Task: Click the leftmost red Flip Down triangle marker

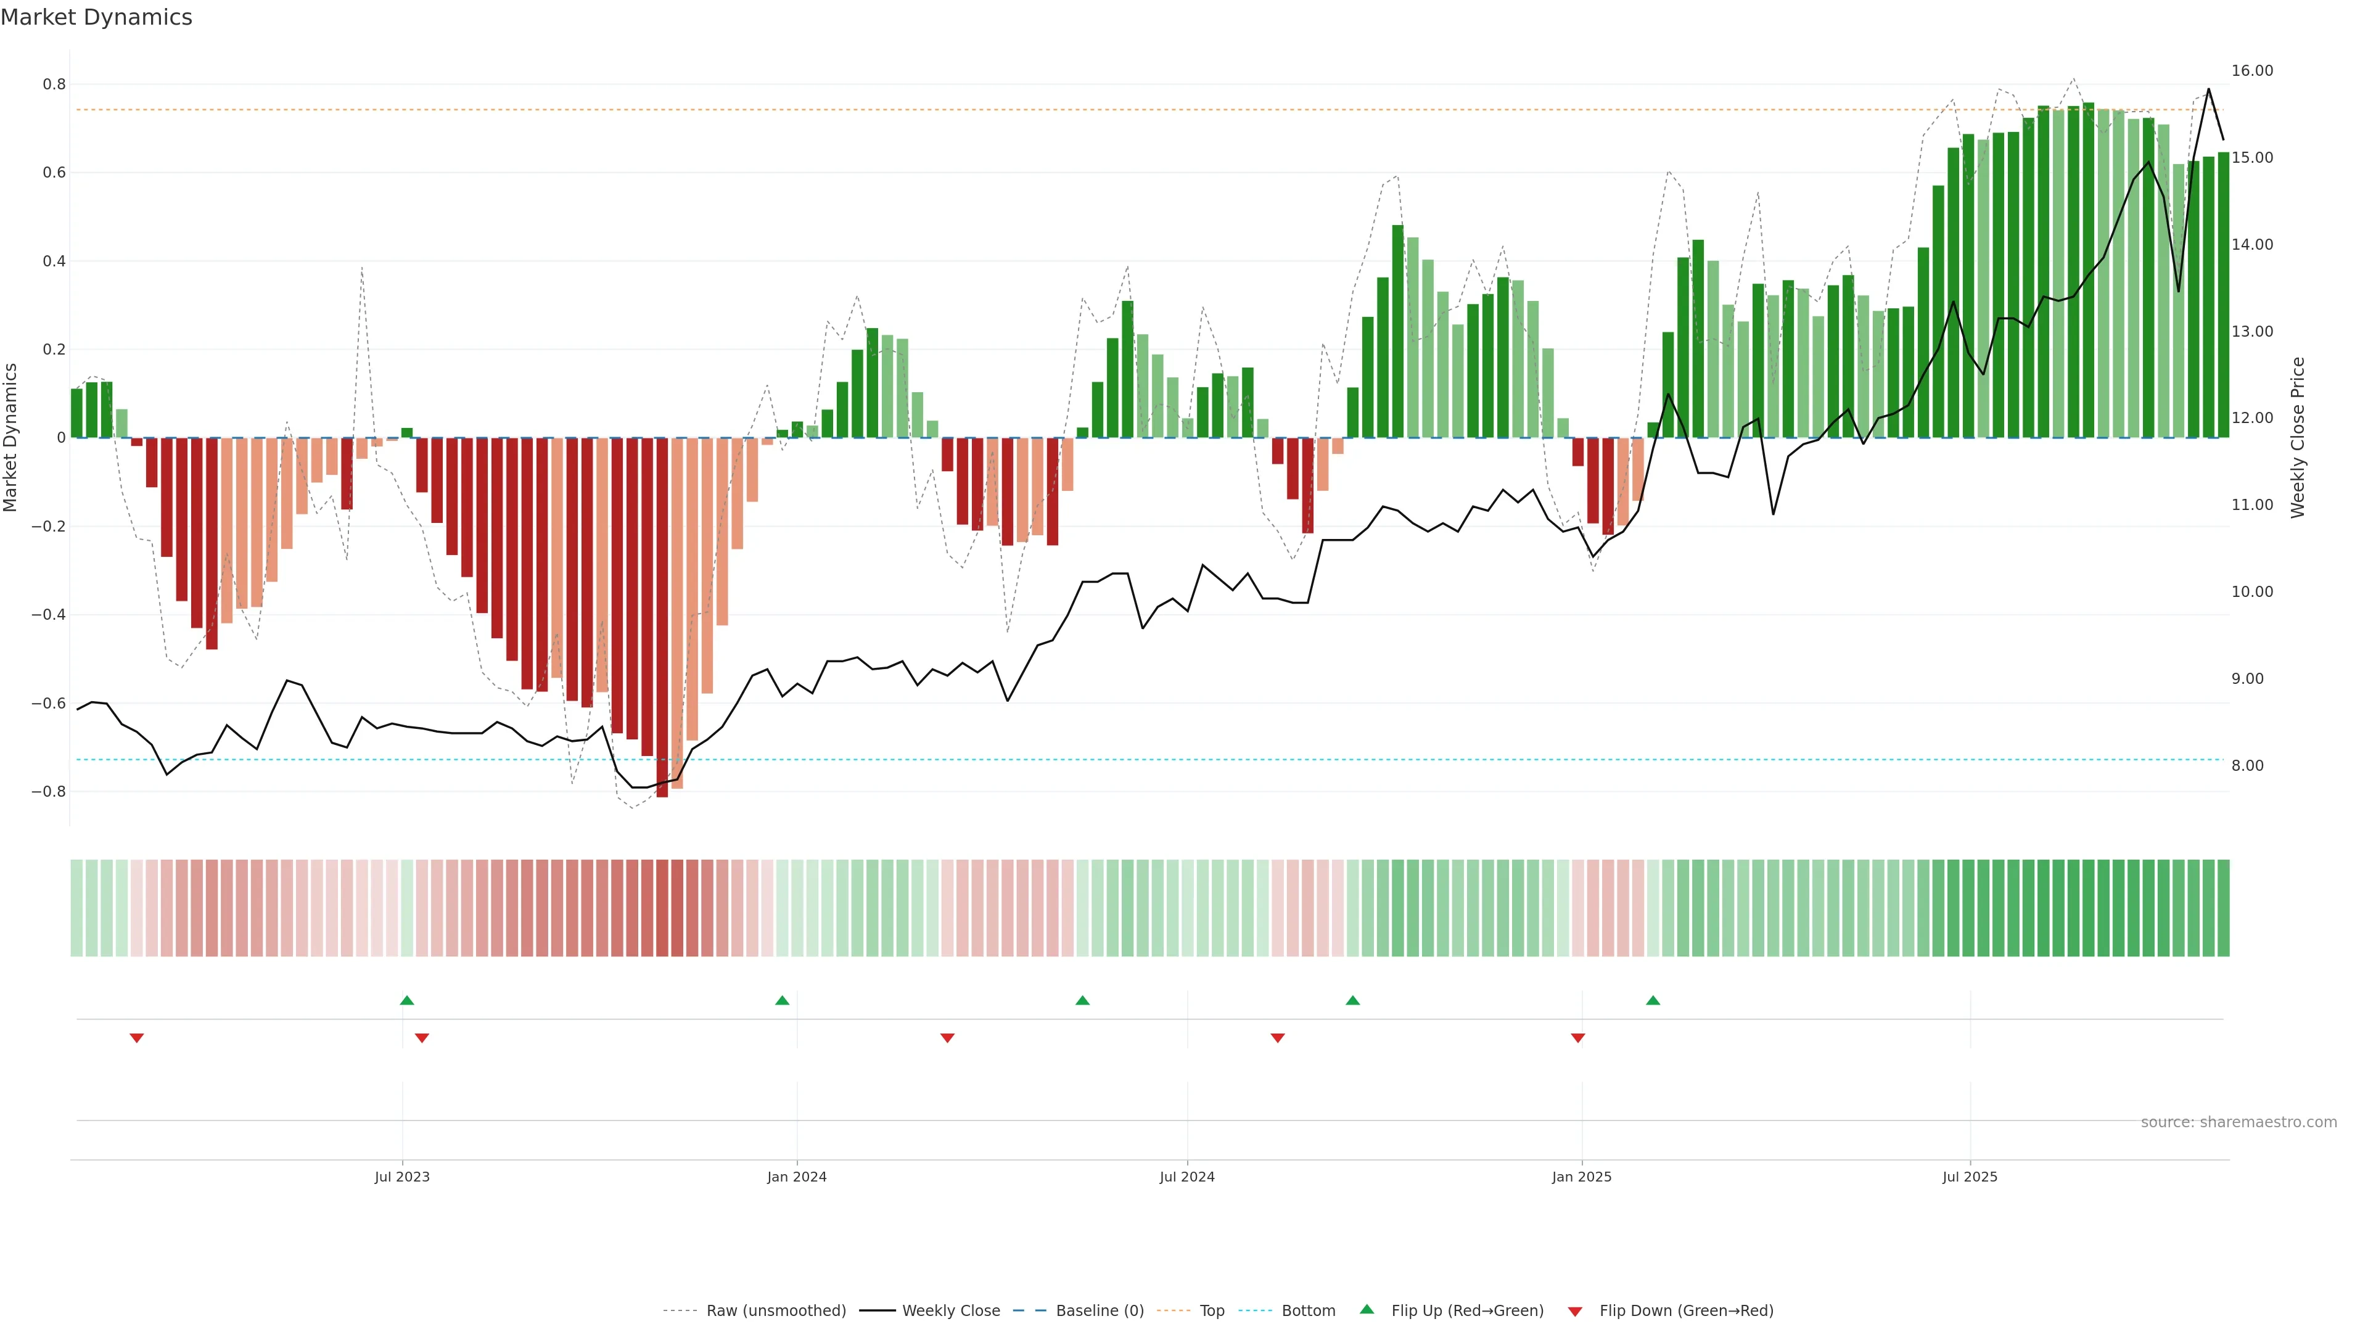Action: [137, 1038]
